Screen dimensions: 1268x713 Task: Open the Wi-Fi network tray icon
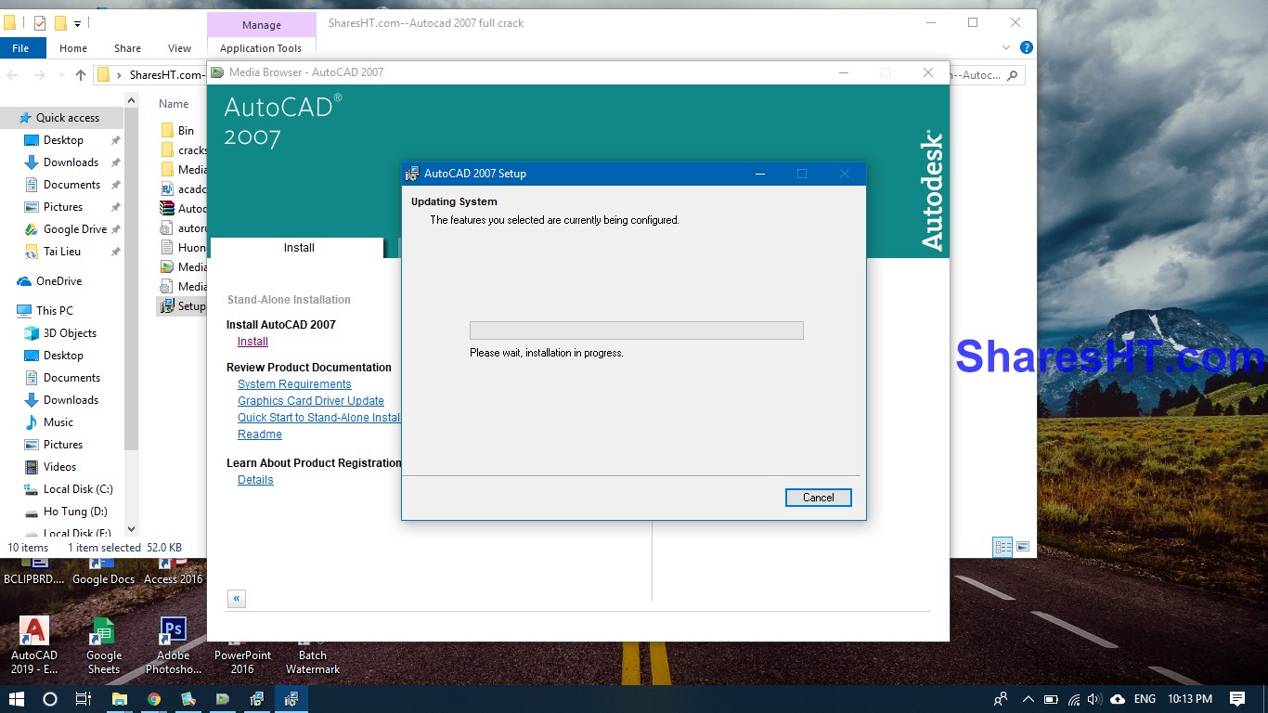[1074, 699]
